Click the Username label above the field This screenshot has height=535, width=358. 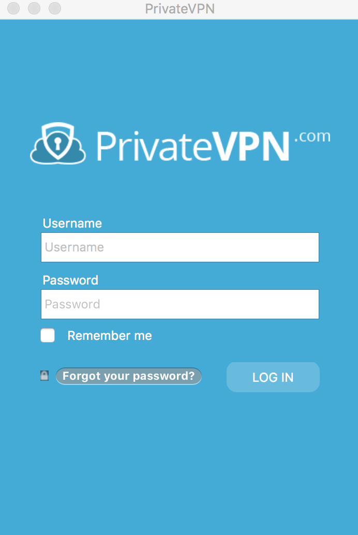(72, 224)
